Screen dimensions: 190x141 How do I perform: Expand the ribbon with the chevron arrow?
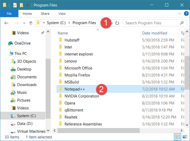point(179,14)
